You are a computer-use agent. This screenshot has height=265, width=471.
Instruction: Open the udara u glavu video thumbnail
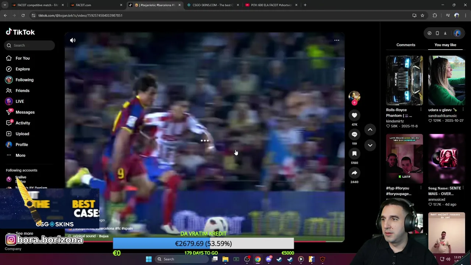[446, 81]
